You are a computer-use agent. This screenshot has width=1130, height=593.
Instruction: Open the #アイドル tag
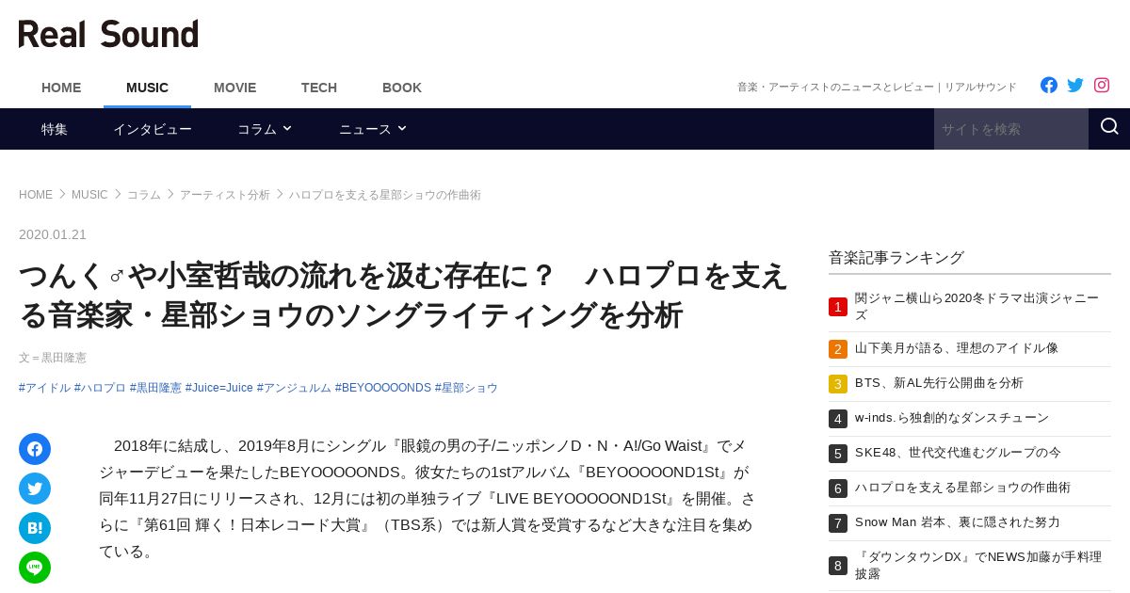tap(44, 388)
